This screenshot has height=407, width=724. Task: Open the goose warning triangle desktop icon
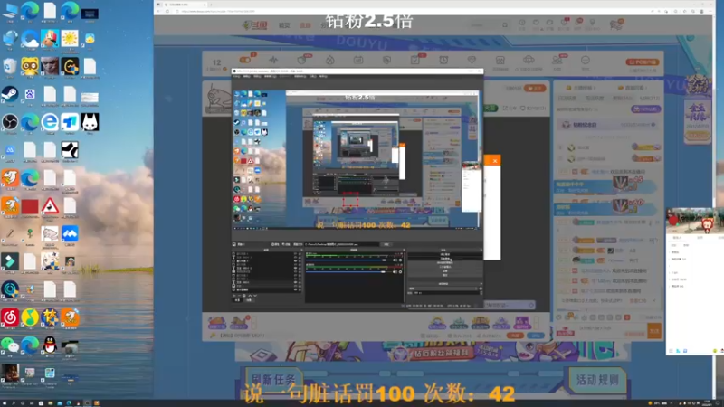[50, 206]
